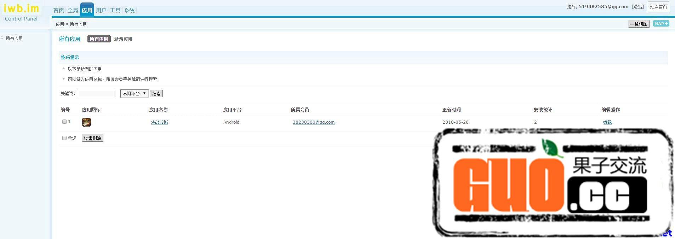The image size is (675, 239).
Task: Select 所有应用 in the left sidebar
Action: (x=14, y=38)
